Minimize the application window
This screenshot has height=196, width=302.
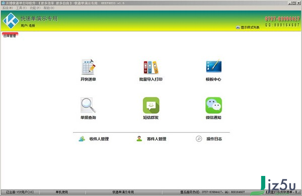(290, 3)
